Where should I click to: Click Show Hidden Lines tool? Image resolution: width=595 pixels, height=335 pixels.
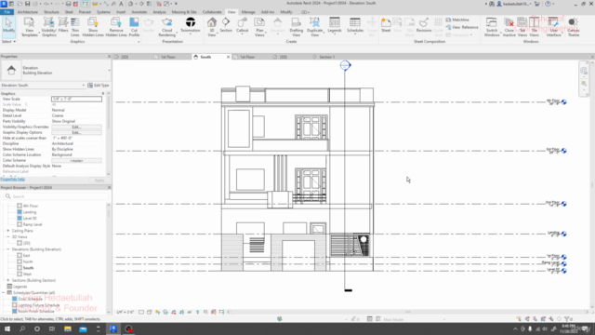tap(93, 27)
